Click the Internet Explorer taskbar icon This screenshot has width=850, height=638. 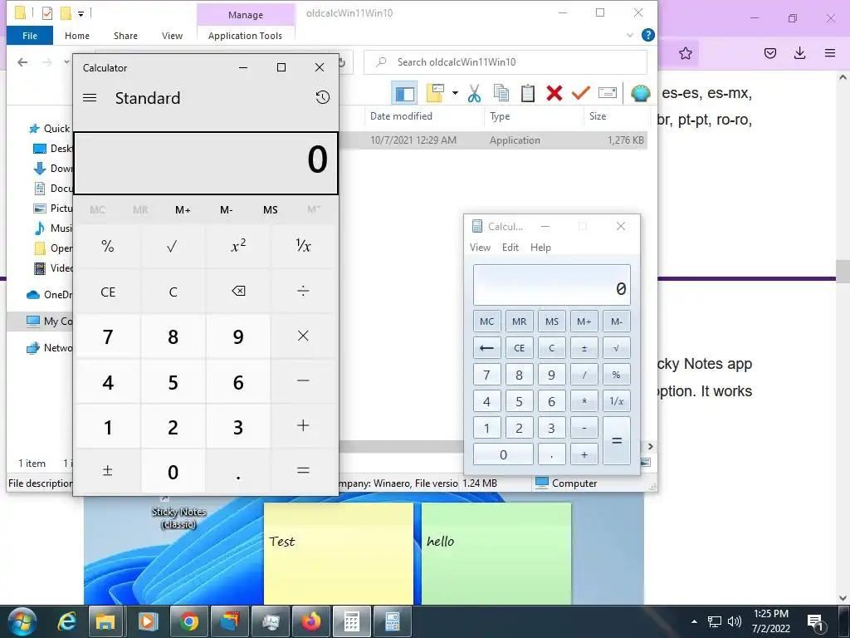(x=66, y=621)
